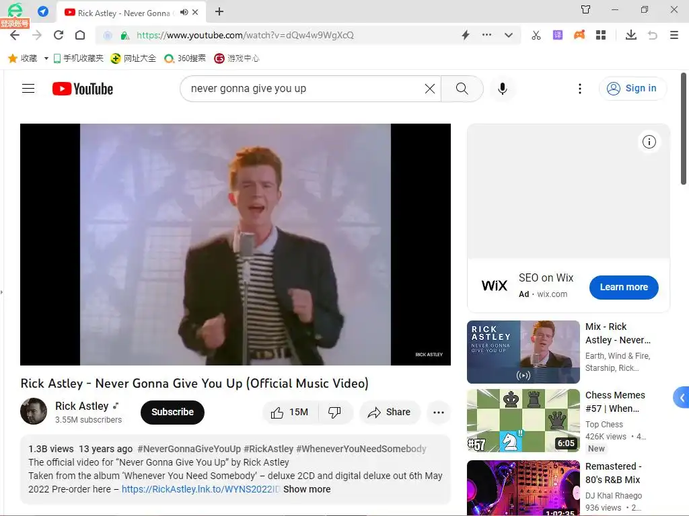Click Learn more on Wix ad
Screen dimensions: 689x516
(x=624, y=288)
